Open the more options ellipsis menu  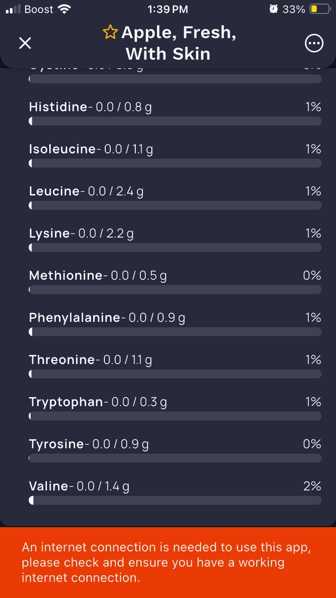(314, 43)
